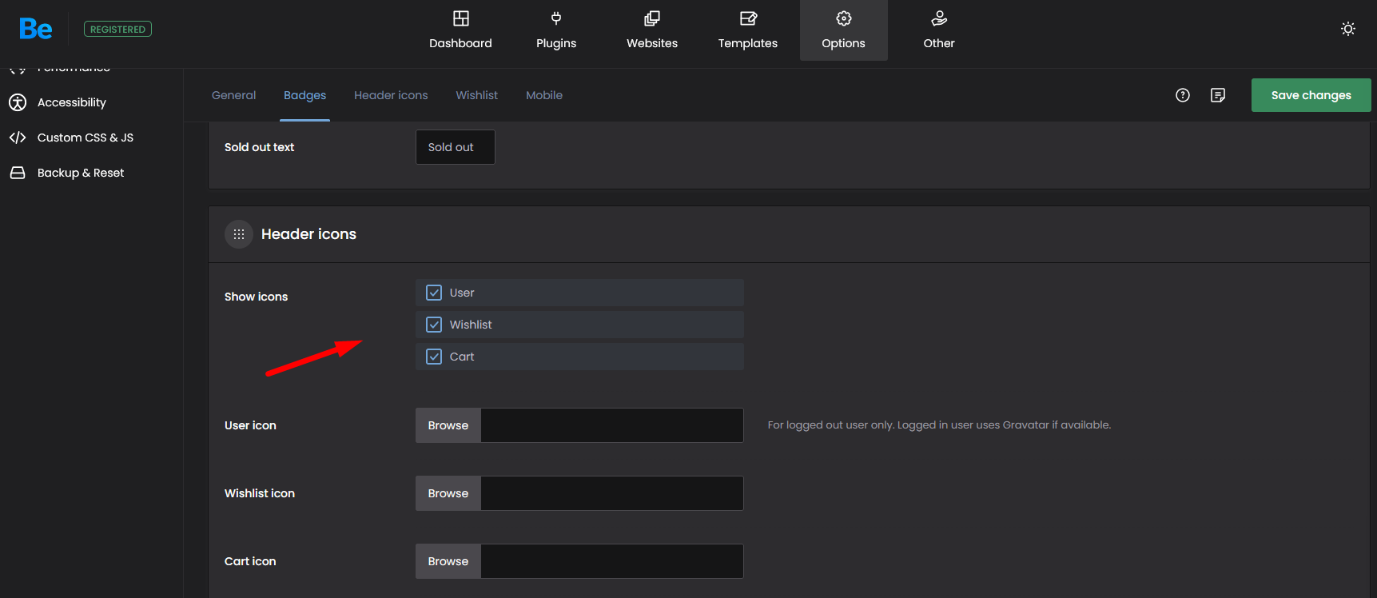Browse for a Wishlist icon image
1377x598 pixels.
[x=448, y=493]
